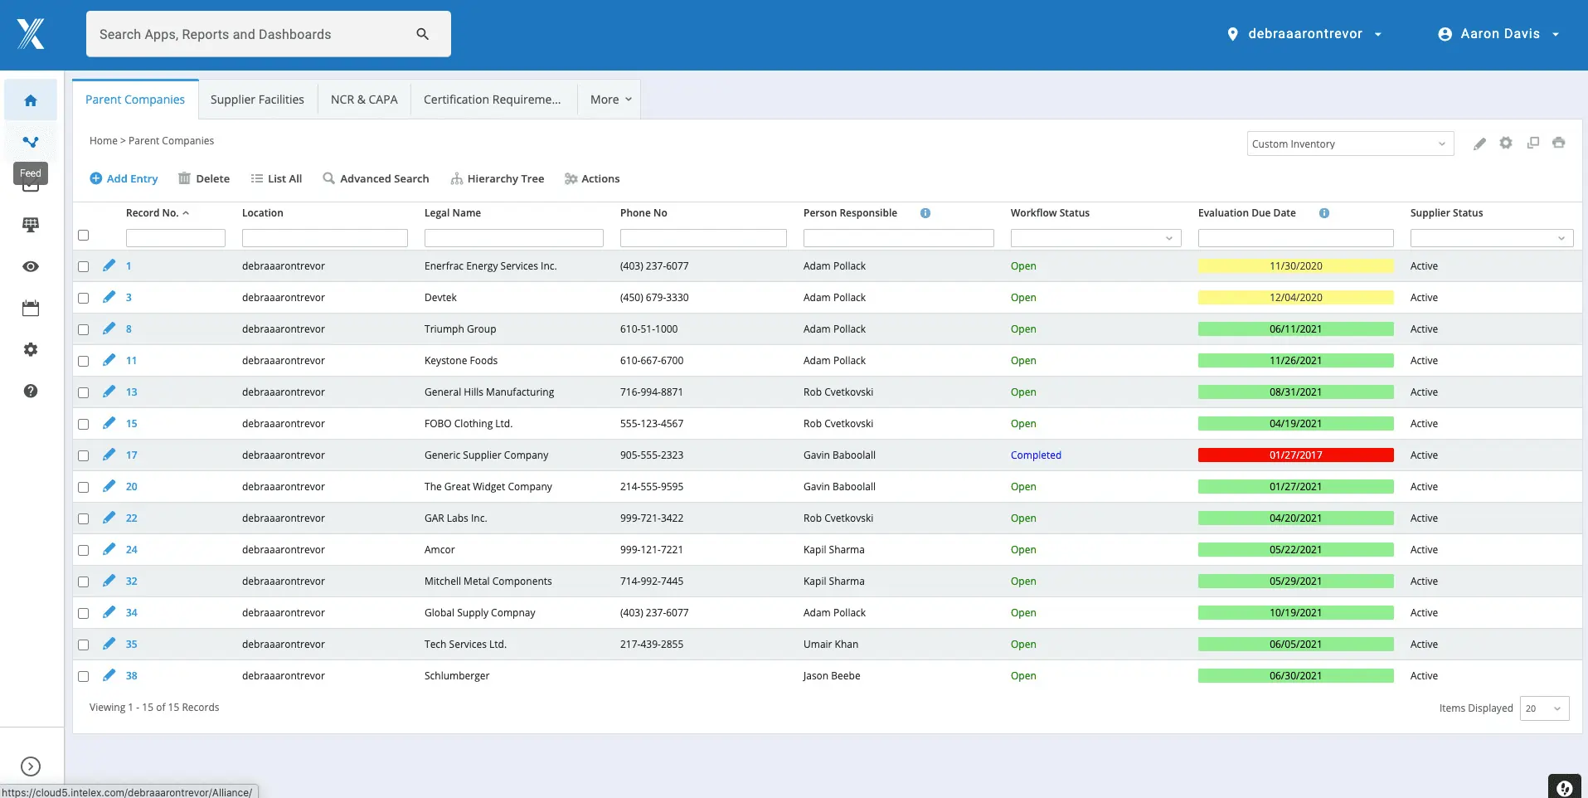
Task: Click the copy view icon
Action: point(1533,143)
